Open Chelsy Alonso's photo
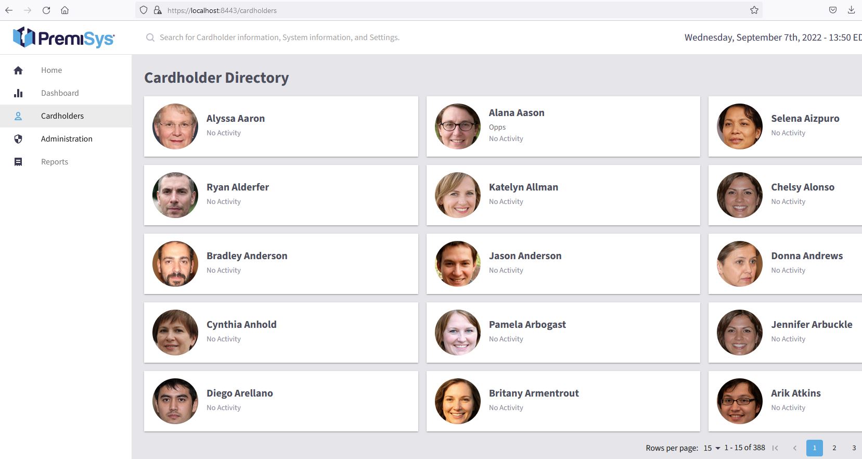 pos(740,195)
